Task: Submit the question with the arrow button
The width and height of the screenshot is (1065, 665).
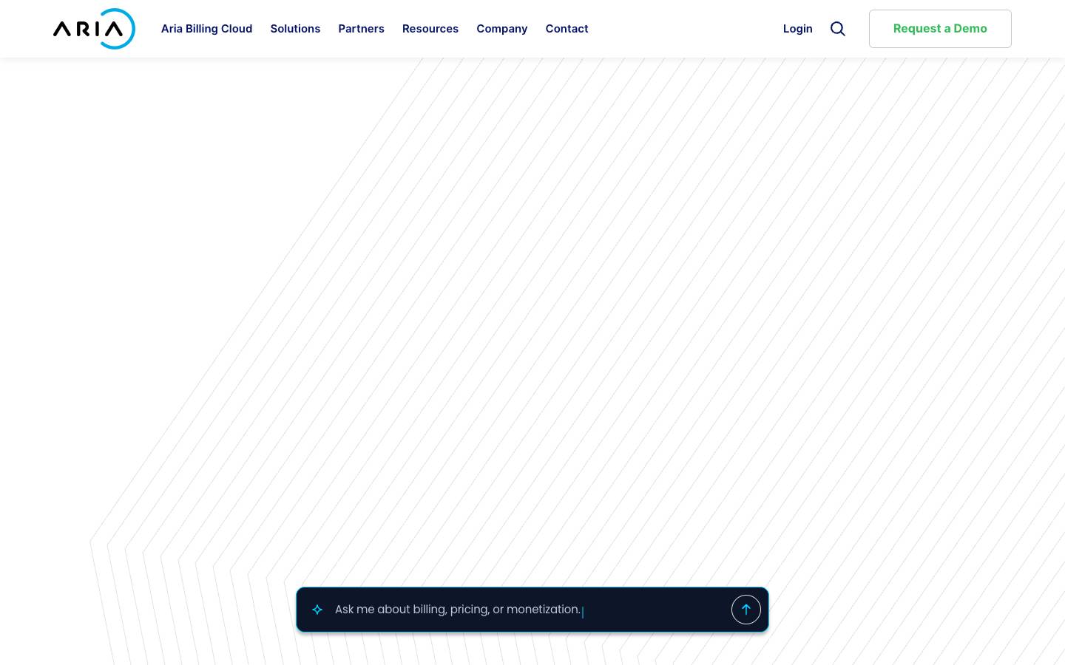Action: (x=745, y=610)
